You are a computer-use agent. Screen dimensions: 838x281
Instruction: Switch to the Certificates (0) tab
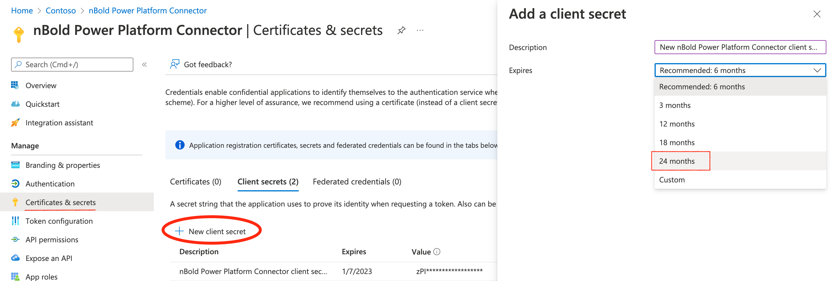point(195,182)
